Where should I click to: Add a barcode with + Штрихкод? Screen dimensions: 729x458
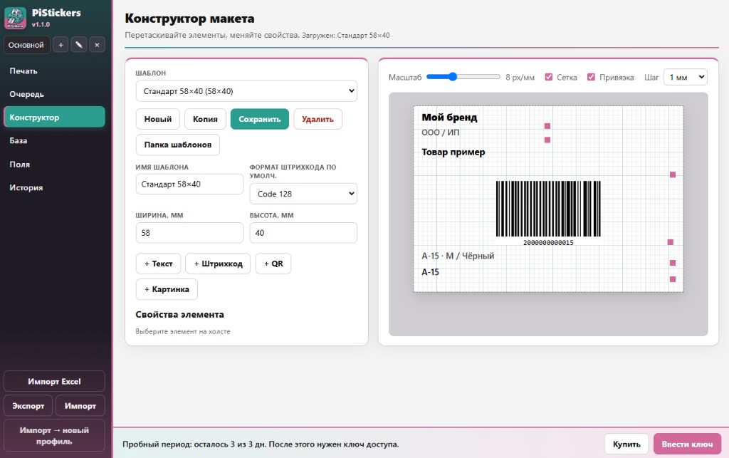[x=218, y=264]
